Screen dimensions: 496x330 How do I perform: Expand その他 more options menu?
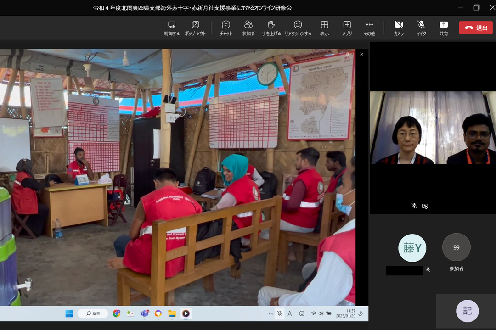click(369, 28)
